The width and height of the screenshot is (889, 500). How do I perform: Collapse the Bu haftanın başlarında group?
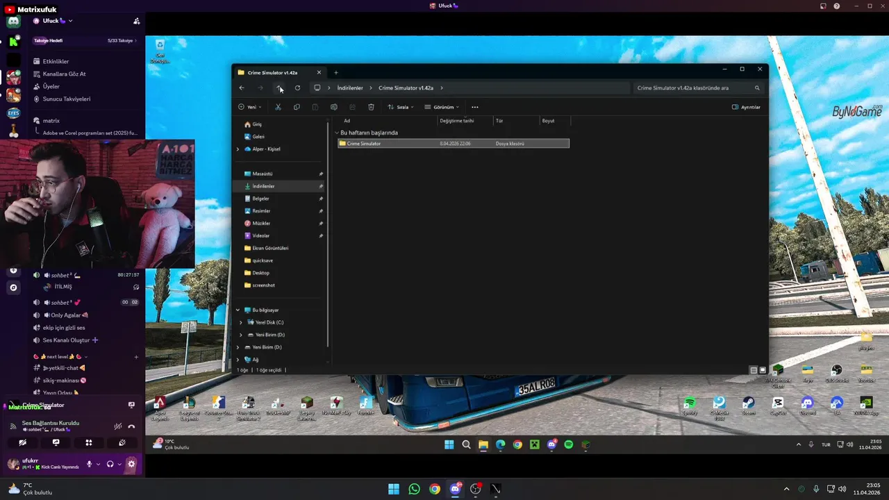click(x=337, y=133)
